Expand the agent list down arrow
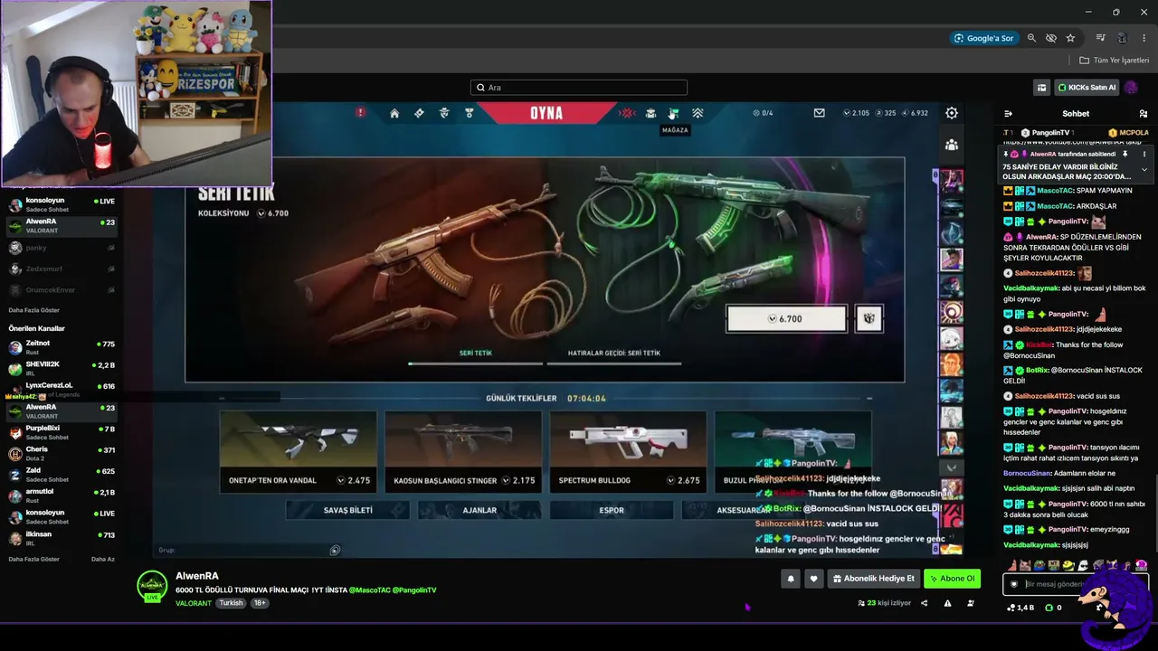Screen dimensions: 1158x651 coord(951,467)
